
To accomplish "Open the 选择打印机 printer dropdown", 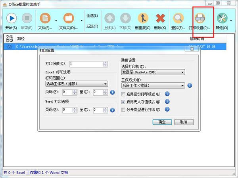I will (x=153, y=72).
